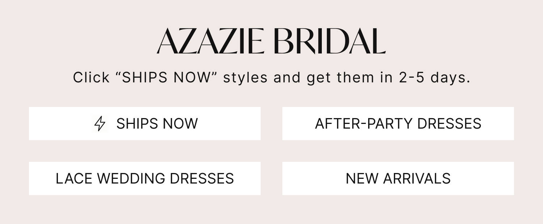This screenshot has height=224, width=543.
Task: View the New Arrivals button
Action: [x=398, y=178]
